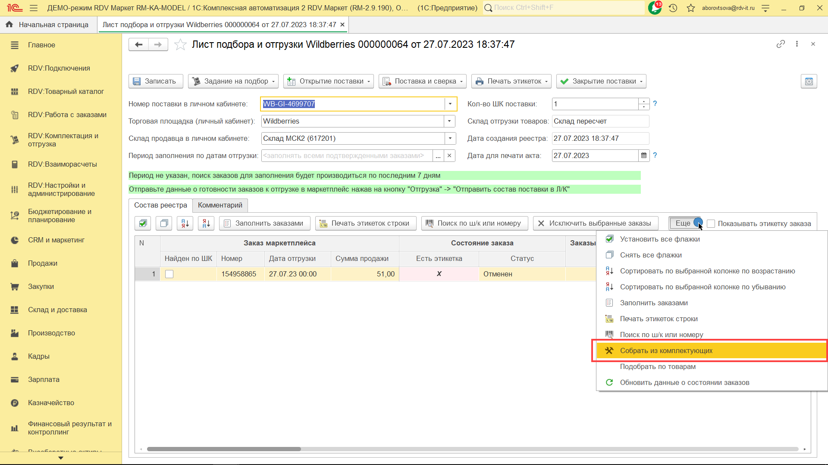Open the 'Торговая площадка' dropdown list
Viewport: 828px width, 465px height.
click(x=449, y=121)
